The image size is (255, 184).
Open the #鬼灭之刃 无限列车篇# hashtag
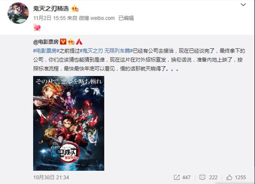[106, 51]
